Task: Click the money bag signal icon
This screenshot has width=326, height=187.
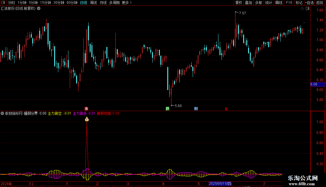Action: [87, 119]
